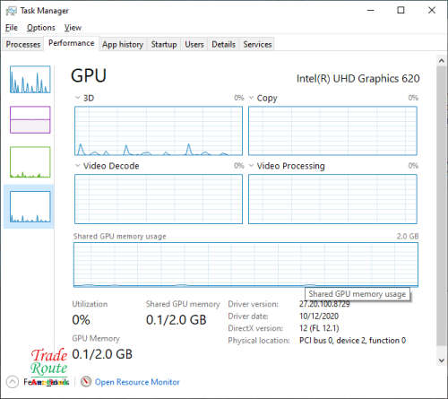This screenshot has height=399, width=448.
Task: Open the Video Processing engine dropdown
Action: [x=251, y=166]
